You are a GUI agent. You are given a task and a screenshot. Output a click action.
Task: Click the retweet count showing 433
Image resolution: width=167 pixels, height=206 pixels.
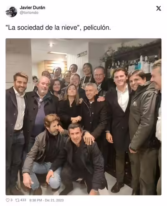[x=23, y=200]
